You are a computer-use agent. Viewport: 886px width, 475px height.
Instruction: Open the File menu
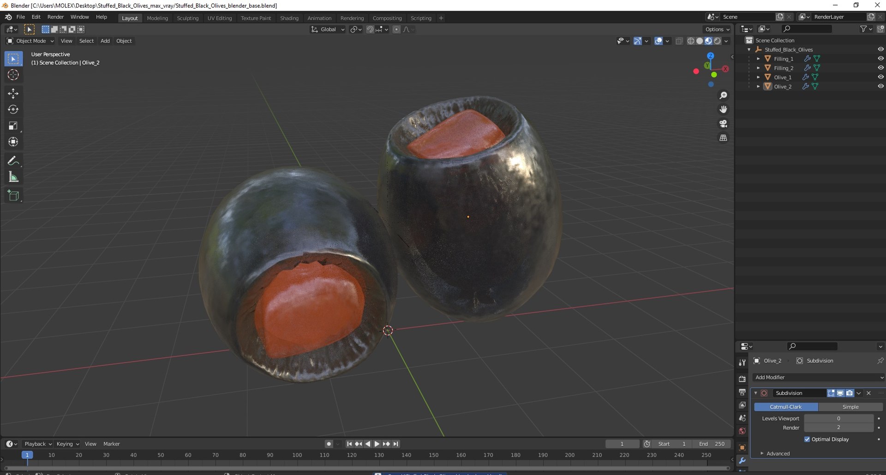click(21, 17)
